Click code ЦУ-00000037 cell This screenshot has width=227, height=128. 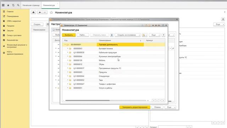[79, 68]
